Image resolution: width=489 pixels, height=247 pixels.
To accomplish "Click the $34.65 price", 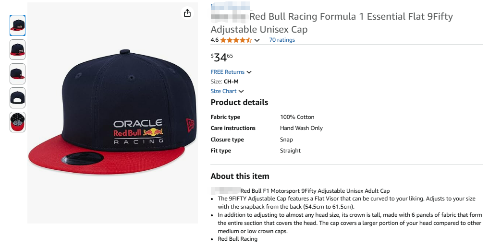I will pyautogui.click(x=222, y=58).
